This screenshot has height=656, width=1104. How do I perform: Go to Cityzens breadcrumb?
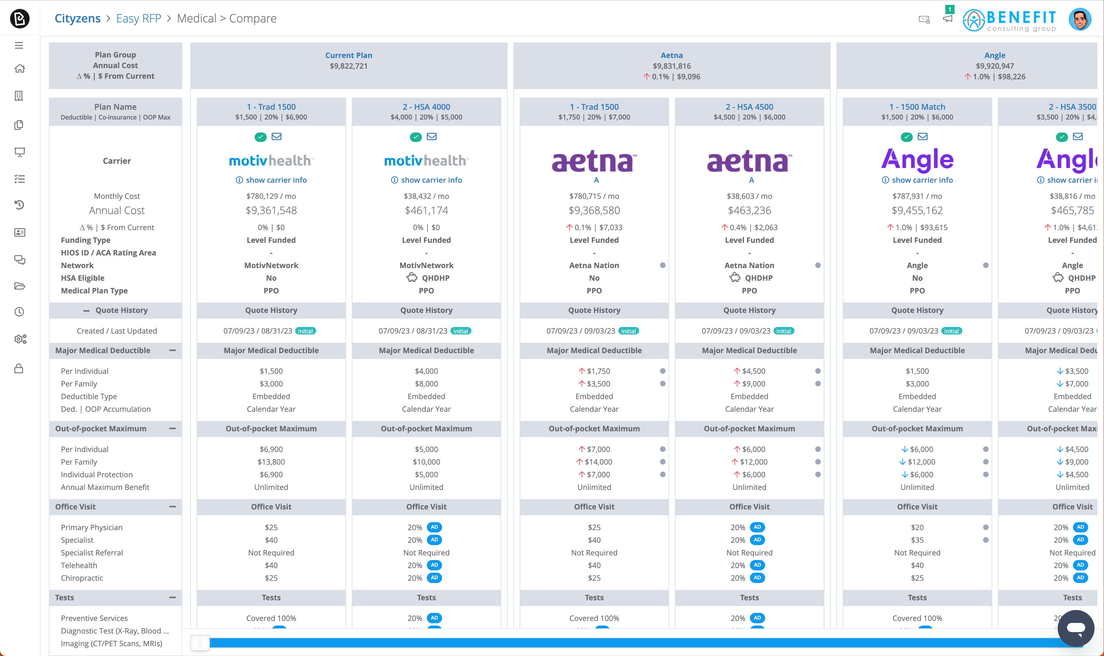(x=77, y=19)
